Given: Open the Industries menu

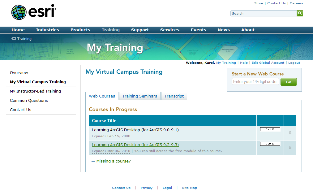Looking at the screenshot, I should 48,30.
